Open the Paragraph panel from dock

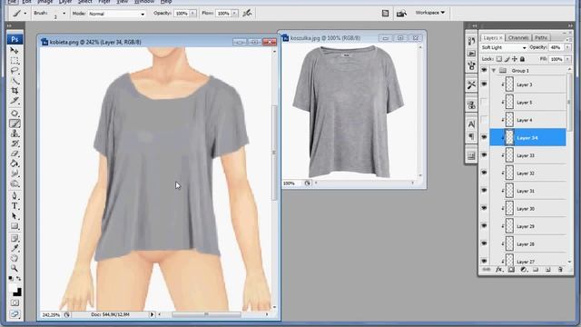coord(471,137)
